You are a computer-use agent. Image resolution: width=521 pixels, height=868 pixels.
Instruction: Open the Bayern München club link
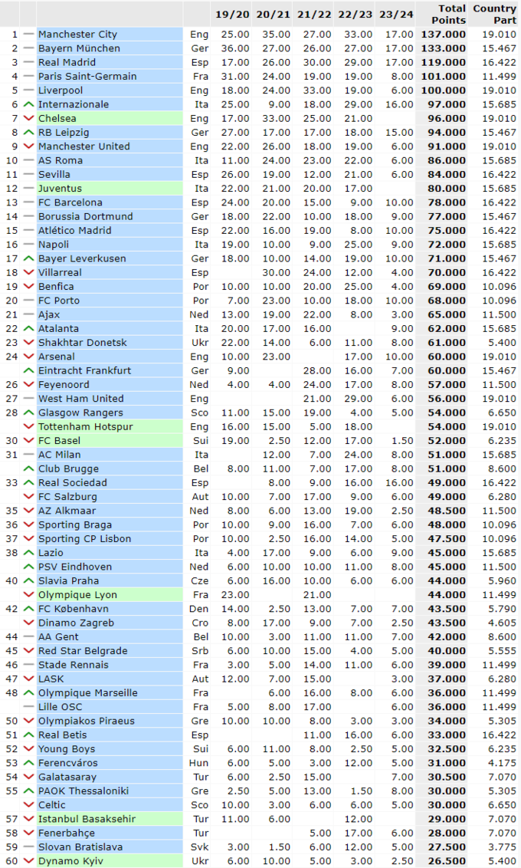coord(79,48)
